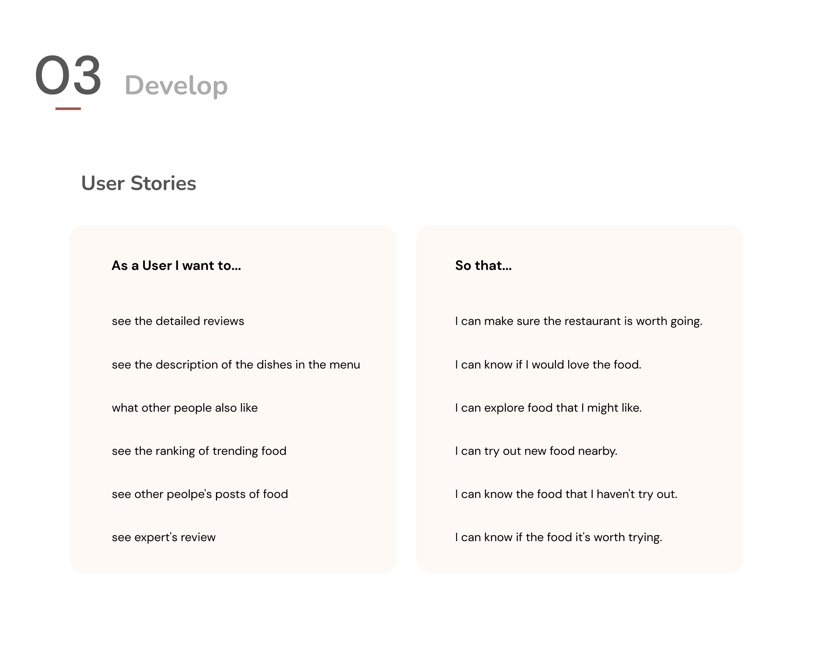Screen dimensions: 813x649
Task: Click "I can try out new food nearby"
Action: tap(536, 451)
